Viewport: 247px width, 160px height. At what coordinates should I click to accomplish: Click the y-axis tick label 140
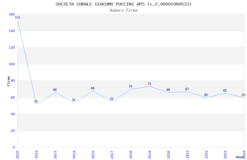[12, 31]
